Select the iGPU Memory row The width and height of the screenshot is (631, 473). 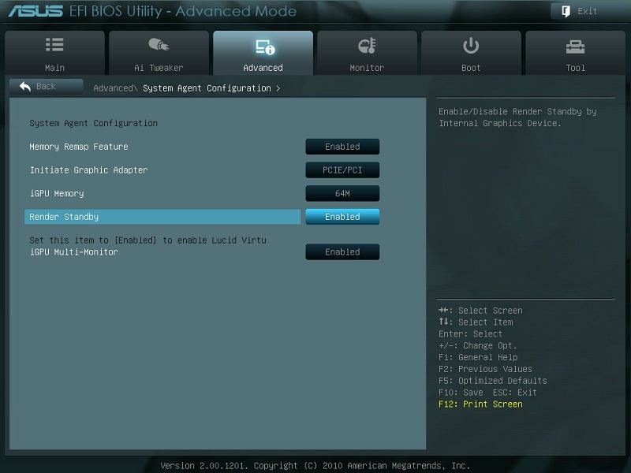point(162,193)
